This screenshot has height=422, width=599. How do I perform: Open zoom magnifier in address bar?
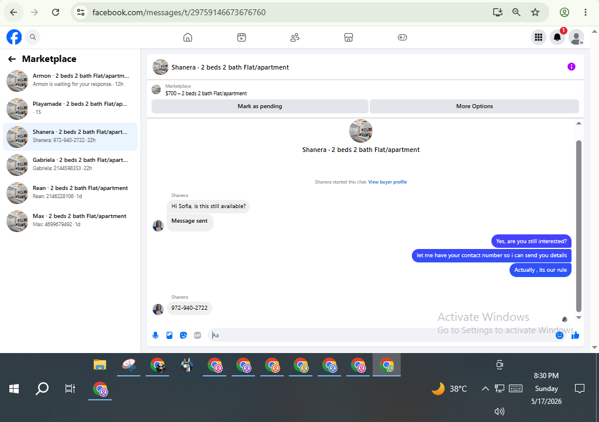point(517,12)
